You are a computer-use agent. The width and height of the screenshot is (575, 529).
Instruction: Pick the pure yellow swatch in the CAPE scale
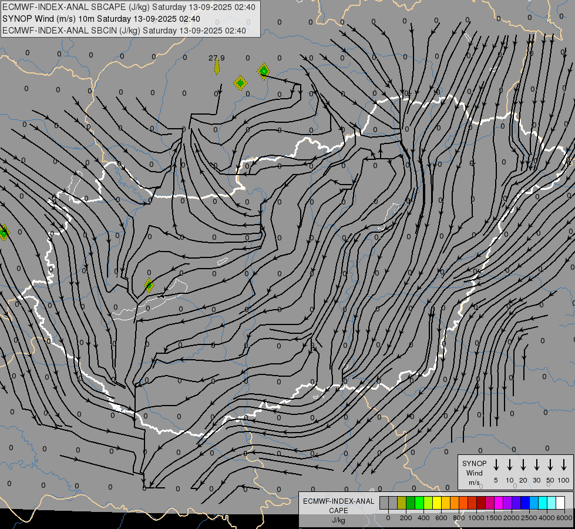[437, 503]
